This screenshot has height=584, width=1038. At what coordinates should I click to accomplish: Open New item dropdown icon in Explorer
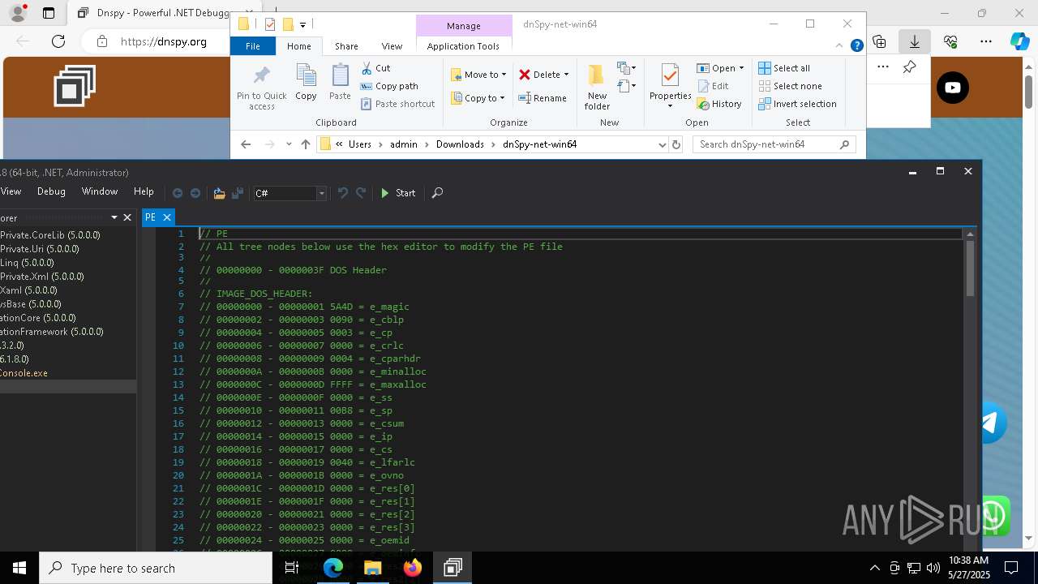pyautogui.click(x=626, y=68)
